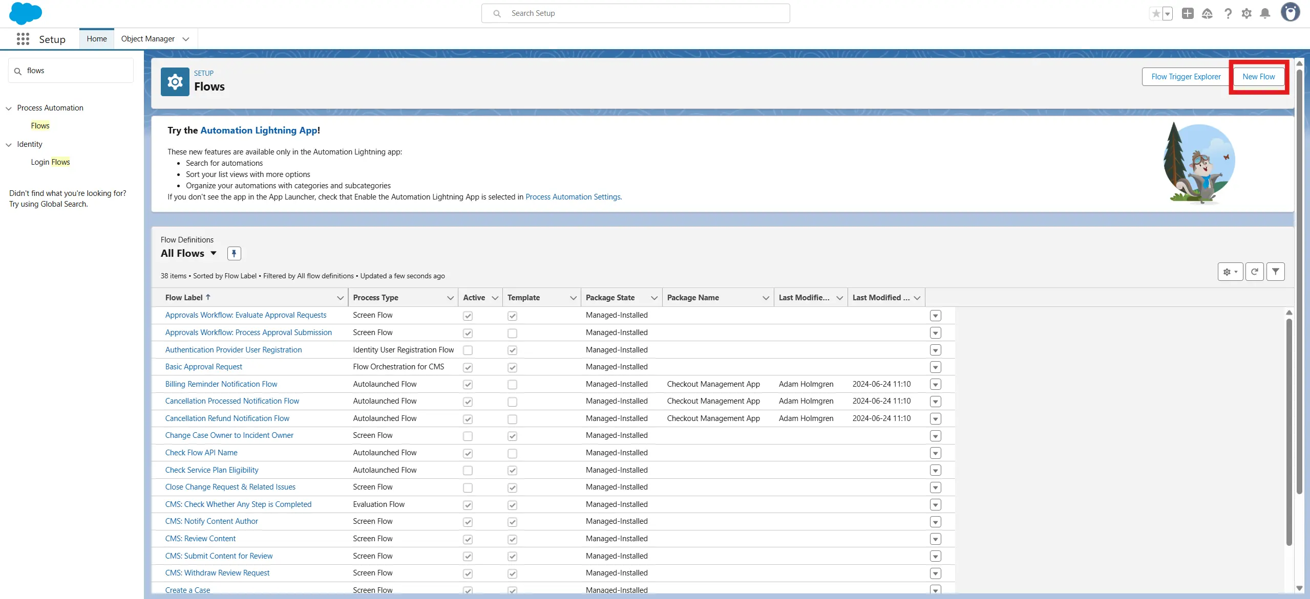The width and height of the screenshot is (1310, 599).
Task: Click the notifications bell icon
Action: (x=1265, y=14)
